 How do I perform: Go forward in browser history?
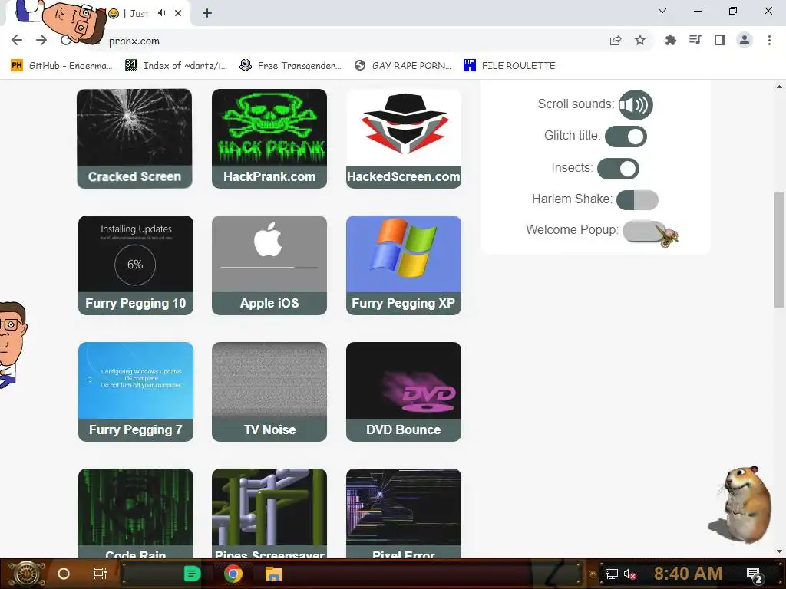click(41, 40)
